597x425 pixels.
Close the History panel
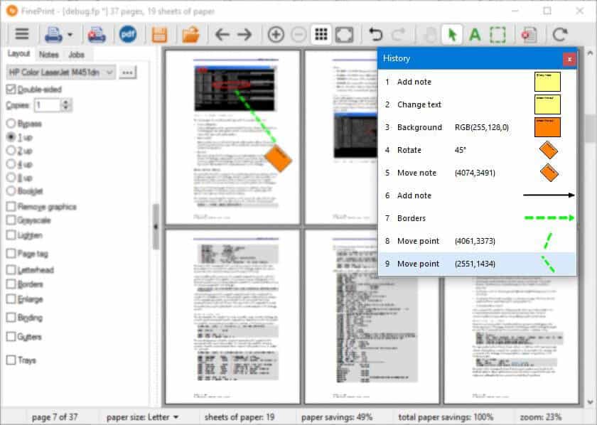tap(569, 59)
